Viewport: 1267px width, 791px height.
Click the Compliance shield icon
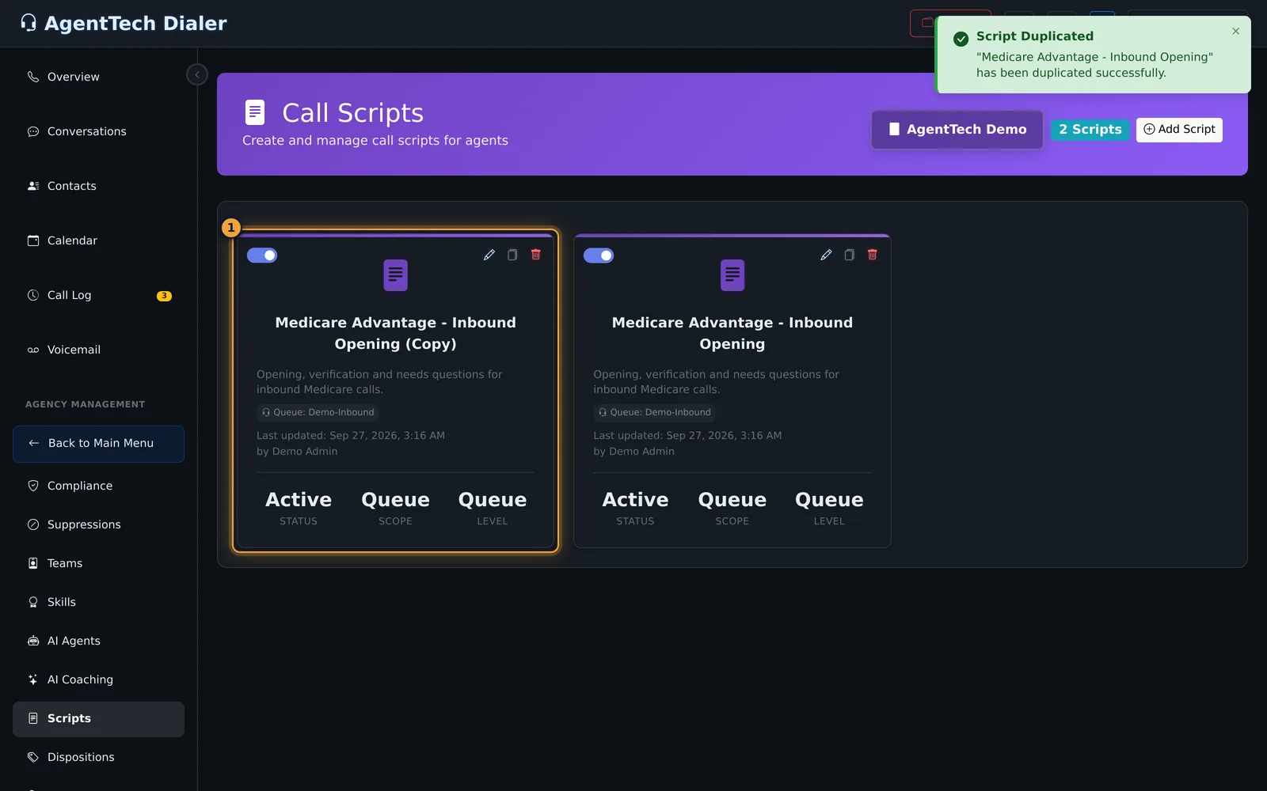point(33,486)
